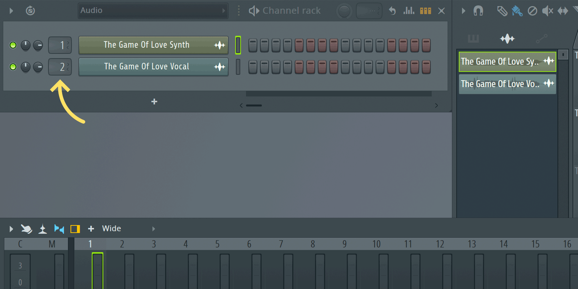Toggle the yellow panel view icon in mixer
Image resolution: width=578 pixels, height=289 pixels.
(75, 229)
